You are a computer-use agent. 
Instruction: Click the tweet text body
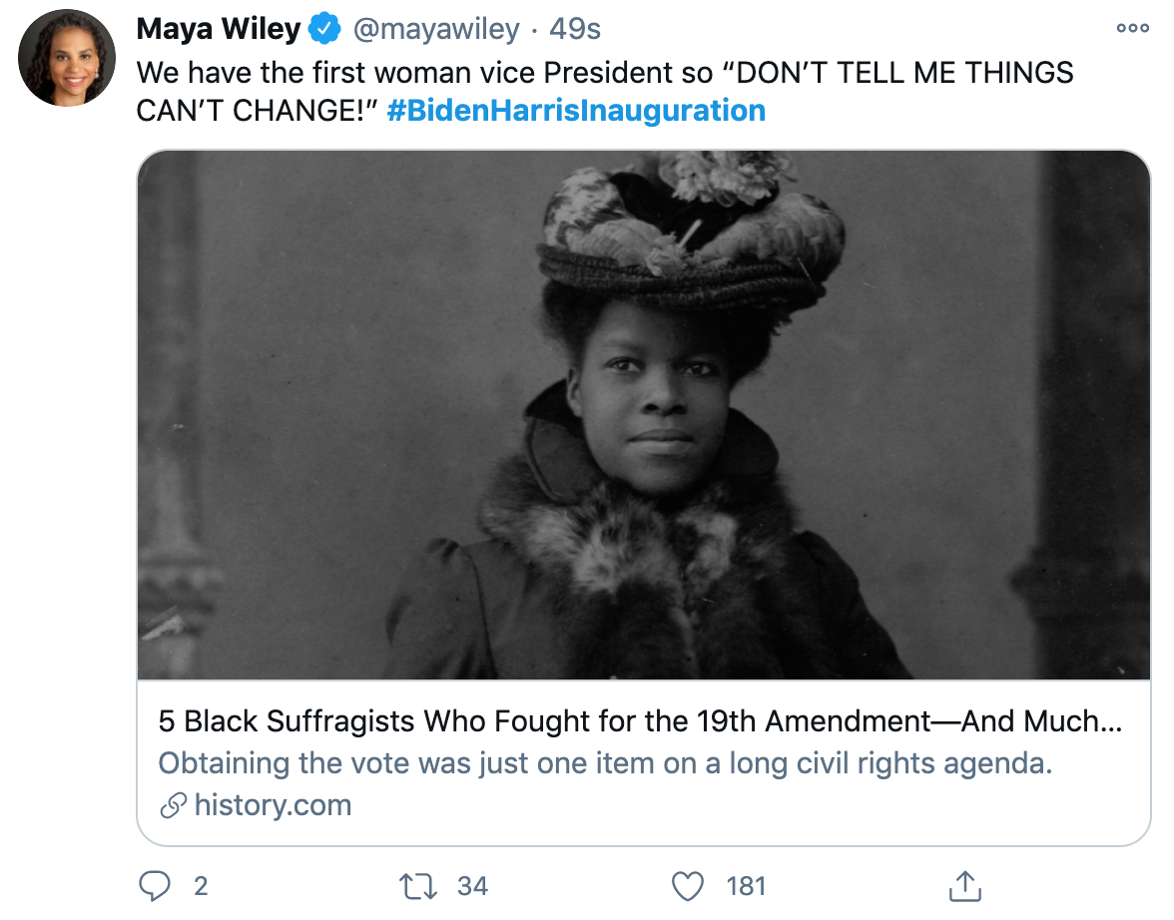[x=605, y=92]
